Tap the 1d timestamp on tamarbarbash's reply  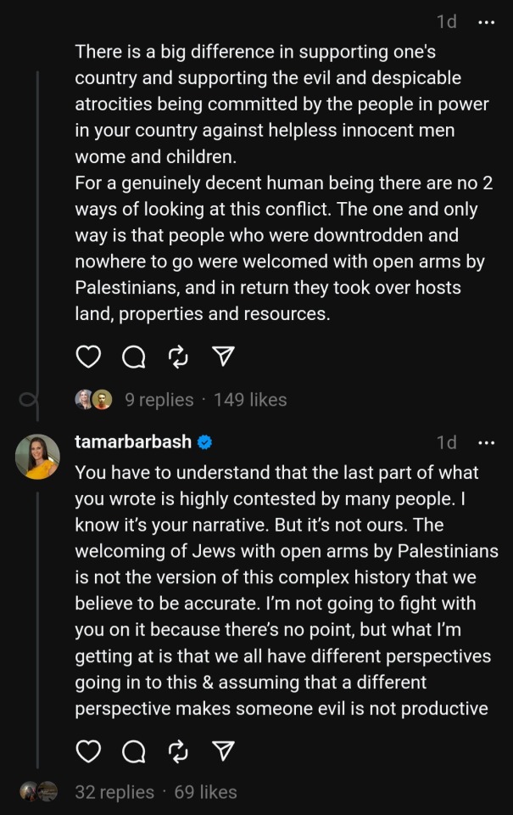point(446,442)
